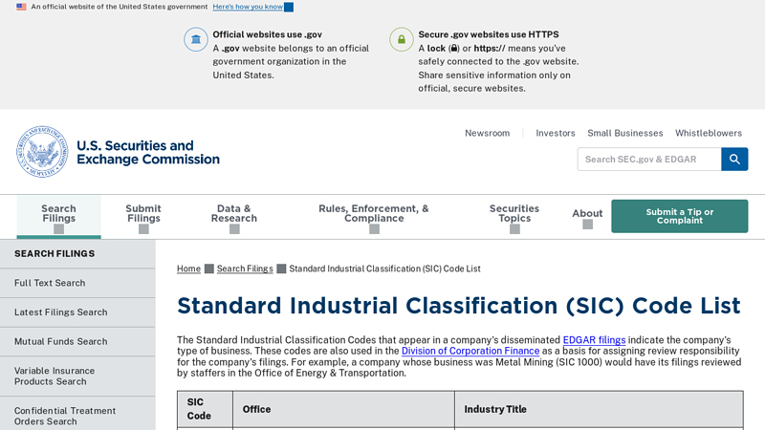The width and height of the screenshot is (765, 430).
Task: Expand Rules, Enforcement, & Compliance dropdown arrow
Action: pos(374,229)
